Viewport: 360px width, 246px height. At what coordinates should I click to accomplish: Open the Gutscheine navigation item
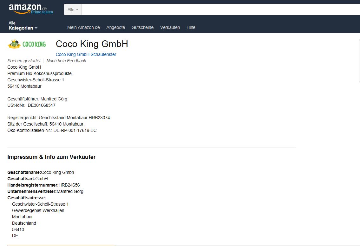point(142,27)
